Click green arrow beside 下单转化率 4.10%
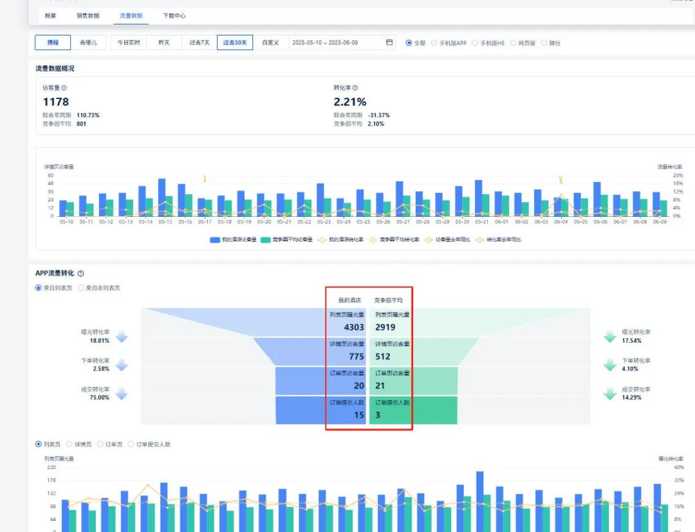 (x=609, y=365)
